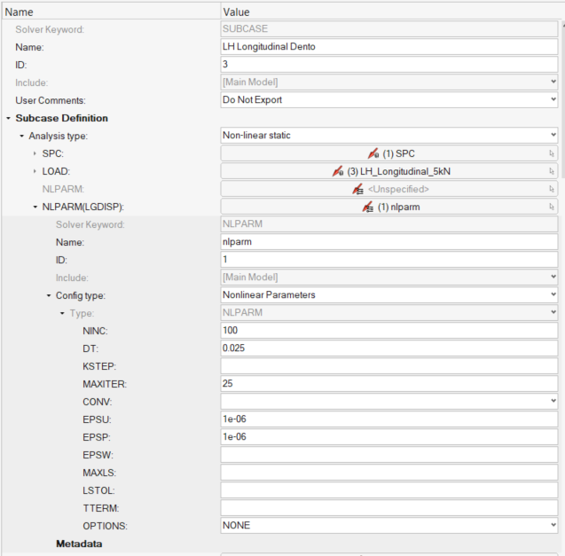Click the icon beside (1) nlparm

[x=368, y=207]
